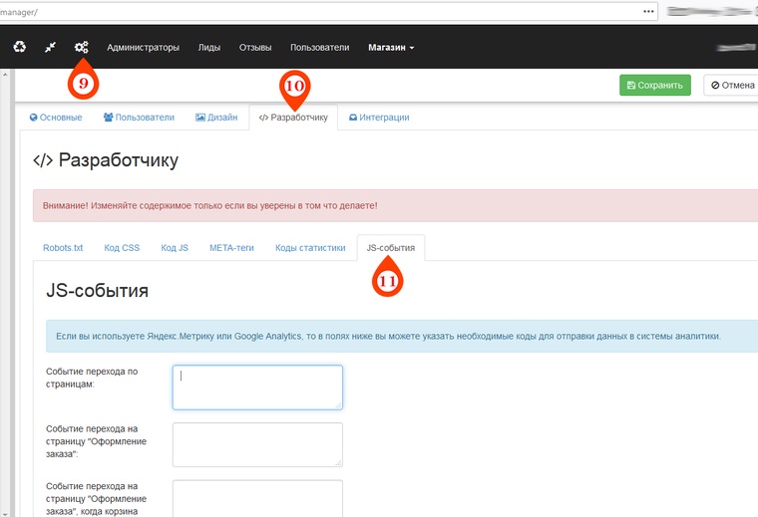Open the Пользователи settings tab
758x517 pixels.
tap(139, 118)
